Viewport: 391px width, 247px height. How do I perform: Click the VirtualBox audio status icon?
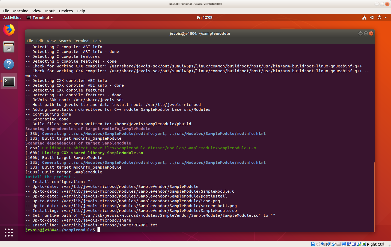click(x=323, y=244)
